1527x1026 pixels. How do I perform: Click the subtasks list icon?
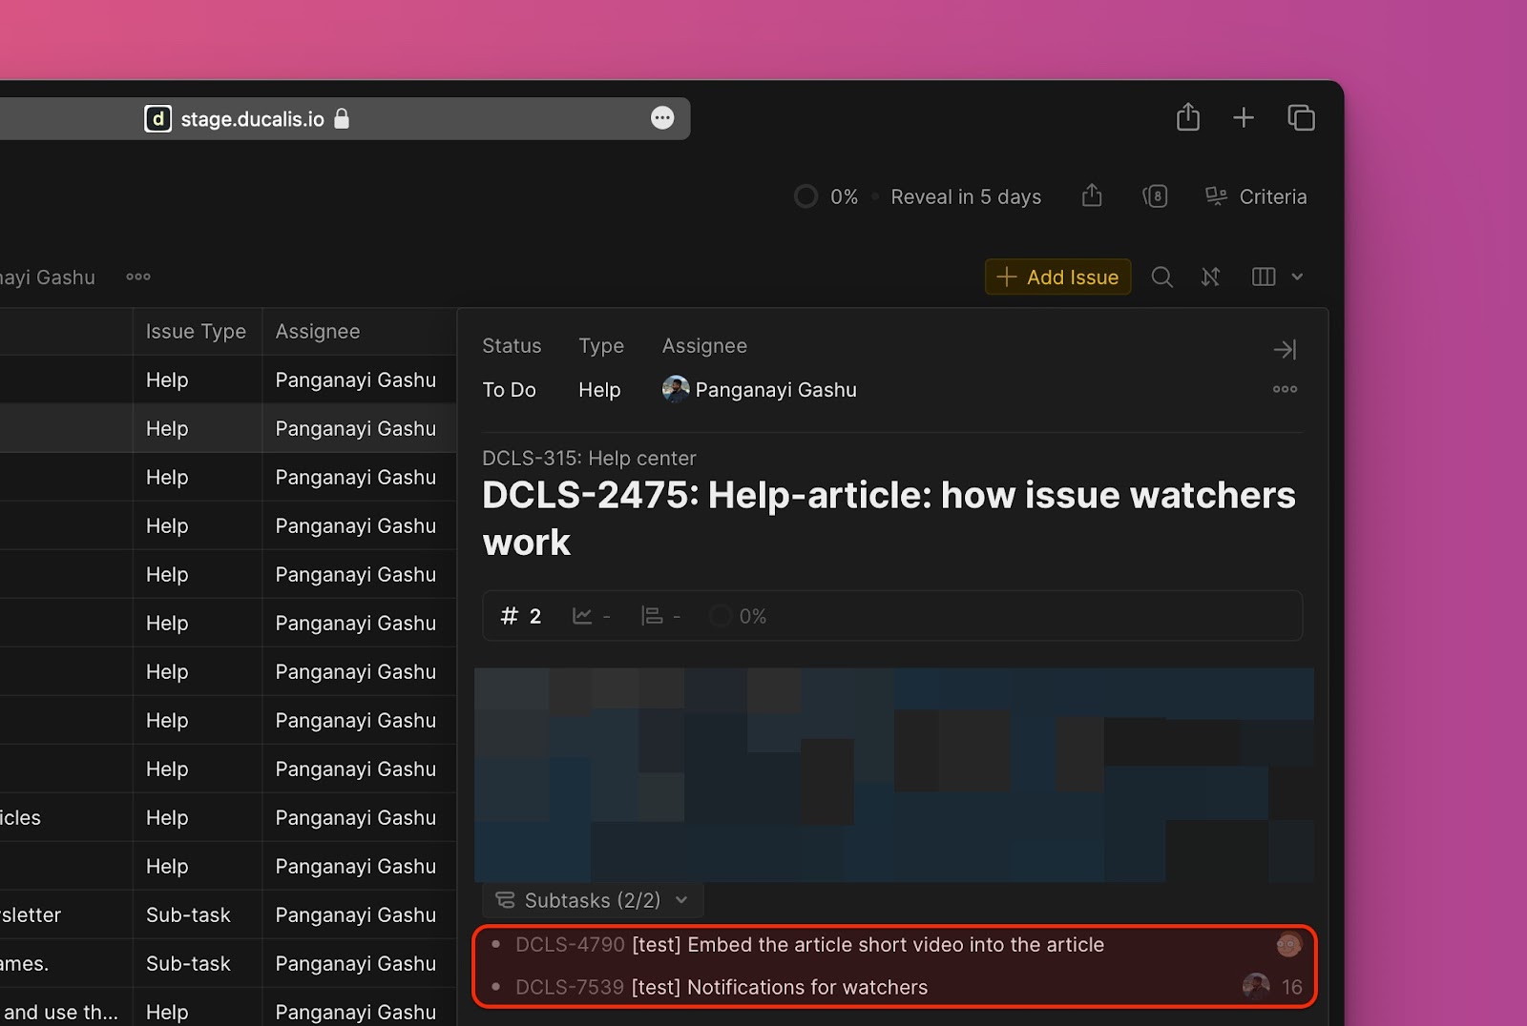point(505,900)
